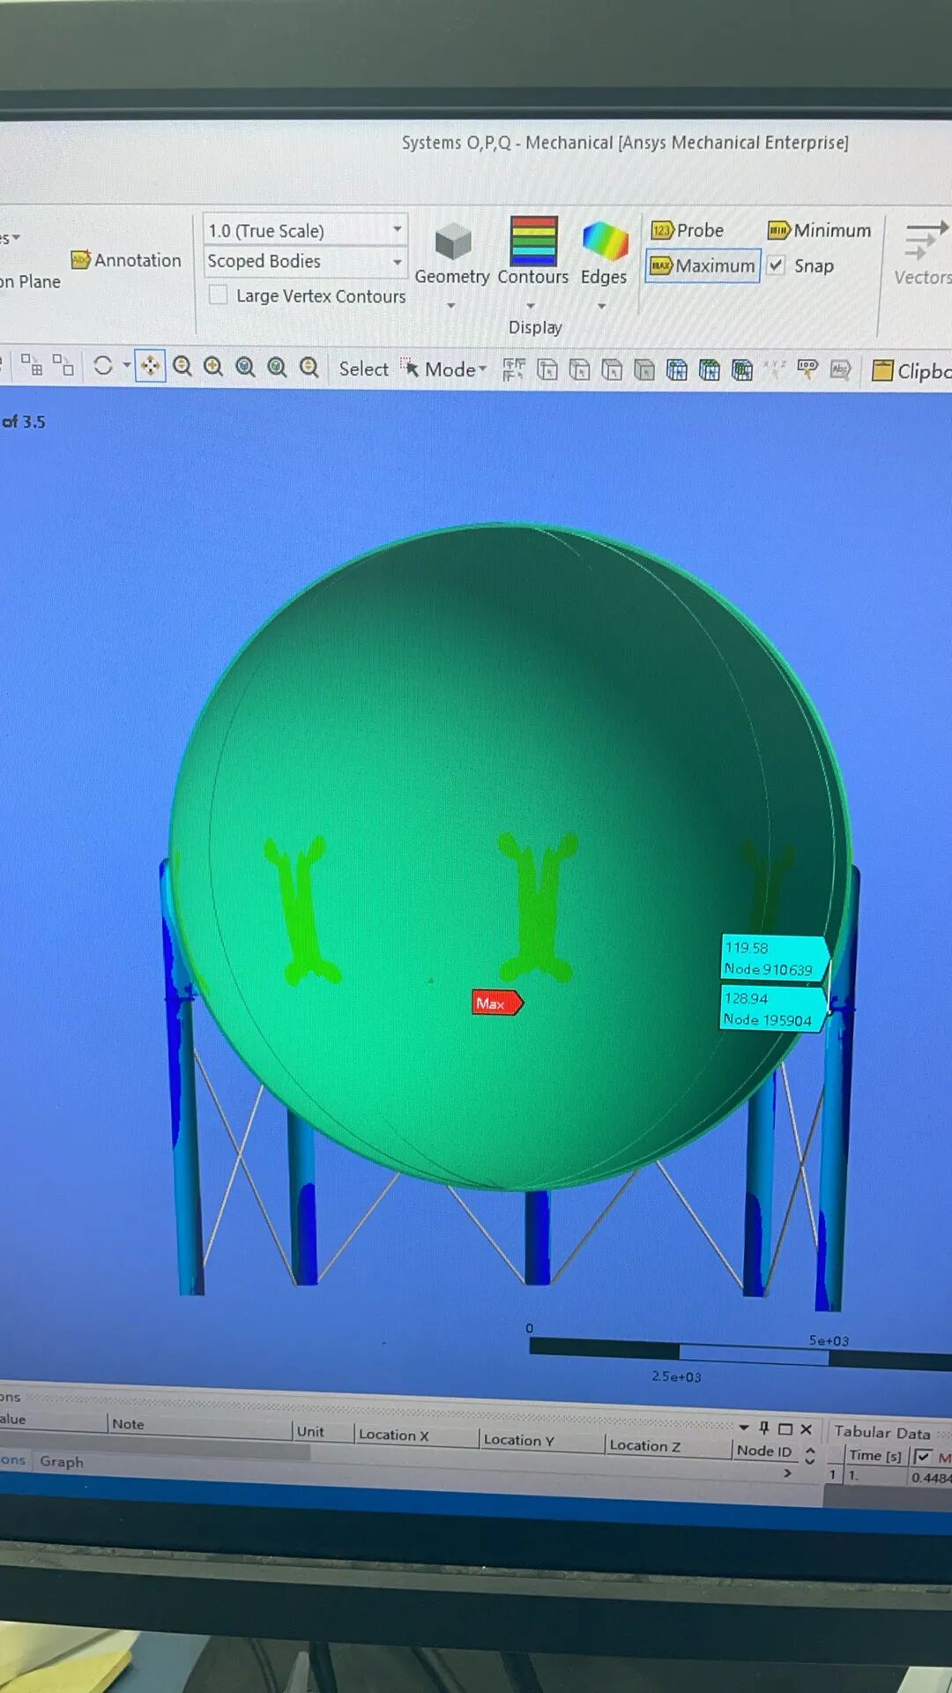952x1693 pixels.
Task: Select the Pan tool in toolbar
Action: 150,366
